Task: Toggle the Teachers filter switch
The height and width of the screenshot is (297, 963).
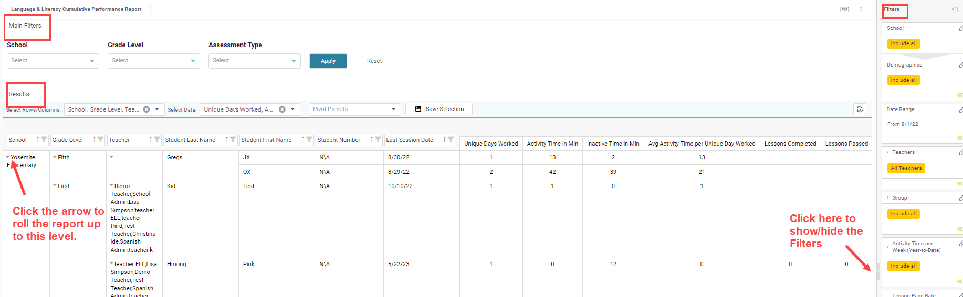Action: click(x=959, y=184)
